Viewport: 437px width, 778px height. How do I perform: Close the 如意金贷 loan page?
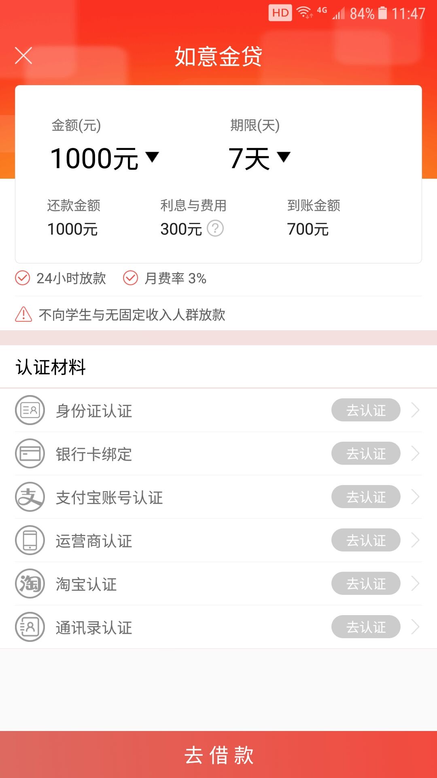tap(23, 56)
